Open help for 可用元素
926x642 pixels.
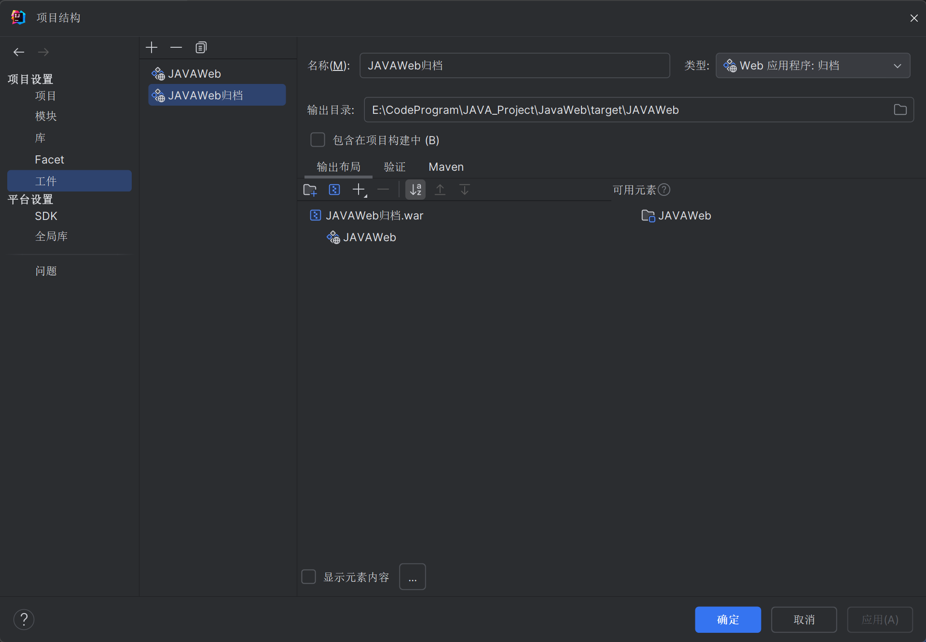click(x=664, y=190)
